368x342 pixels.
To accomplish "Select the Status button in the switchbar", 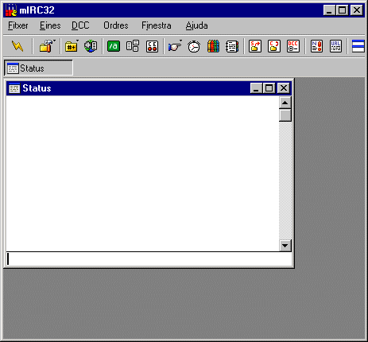I will (38, 68).
